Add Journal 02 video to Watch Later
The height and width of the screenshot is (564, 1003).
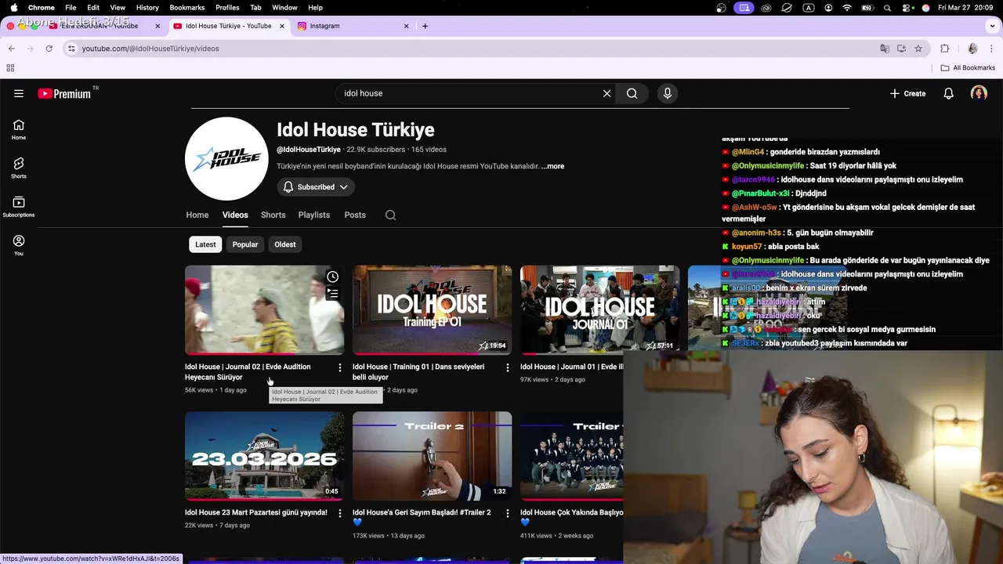[332, 277]
